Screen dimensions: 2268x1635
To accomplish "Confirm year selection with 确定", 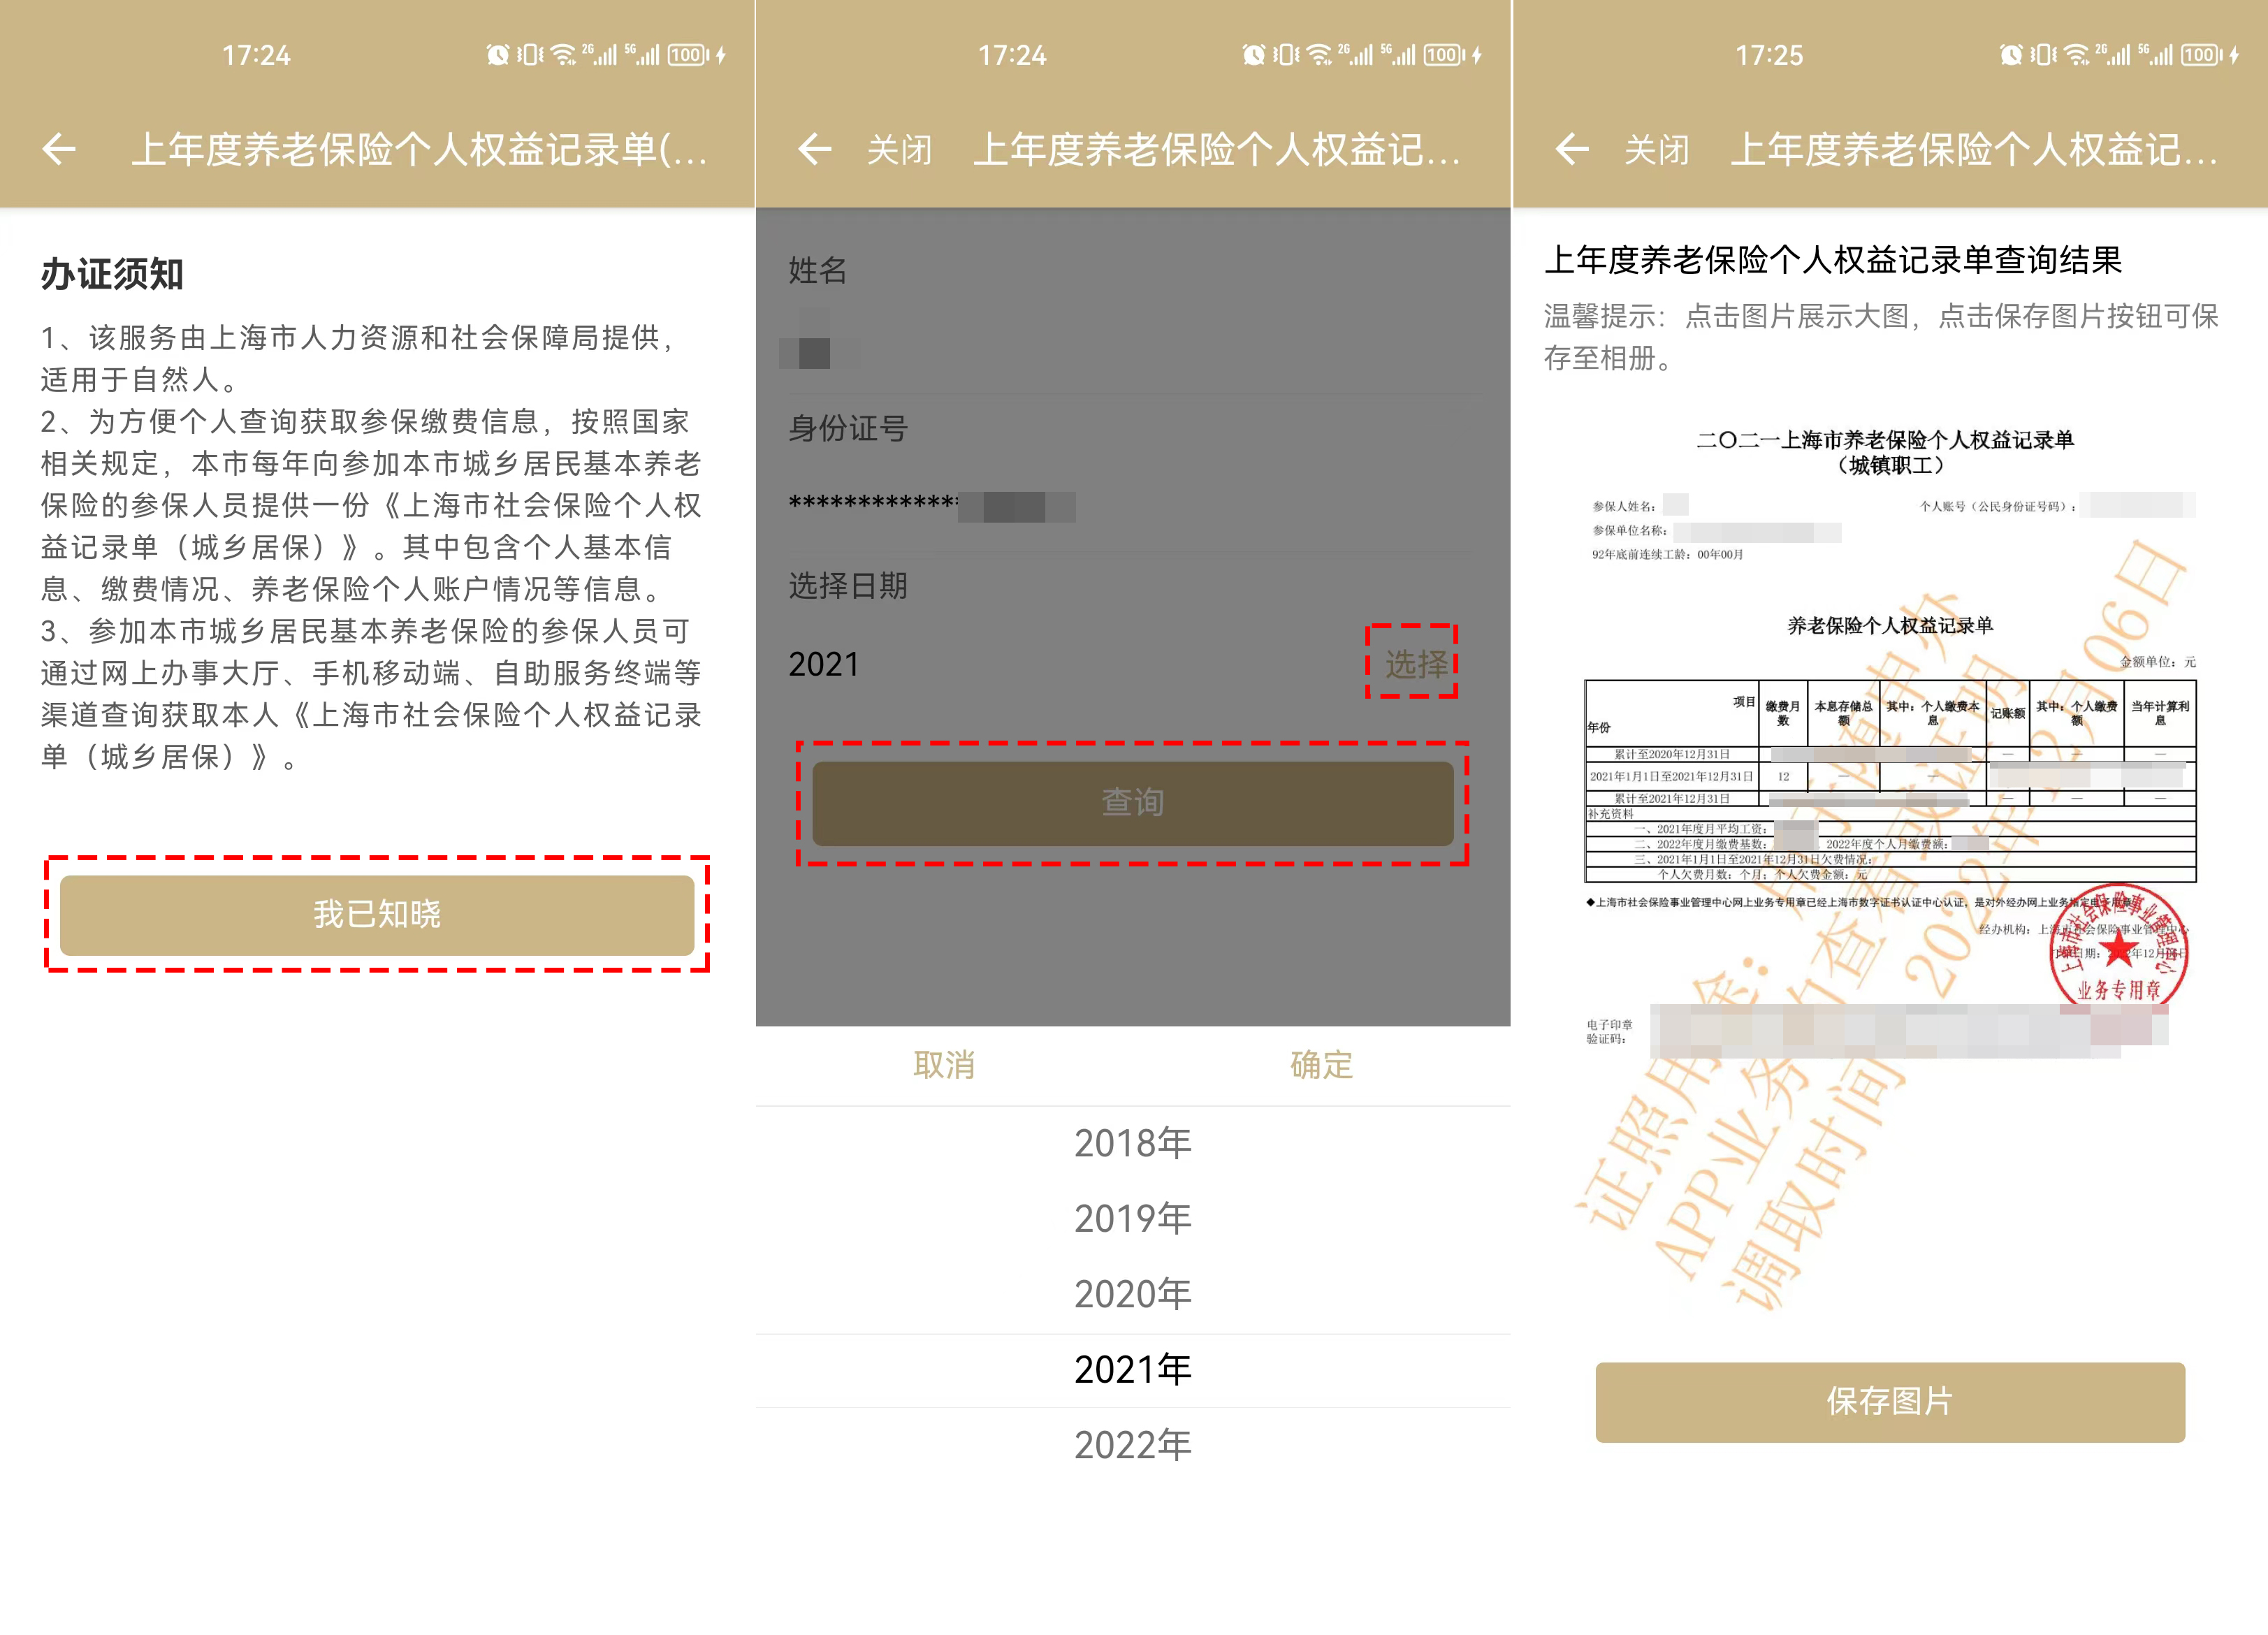I will click(x=1321, y=1065).
